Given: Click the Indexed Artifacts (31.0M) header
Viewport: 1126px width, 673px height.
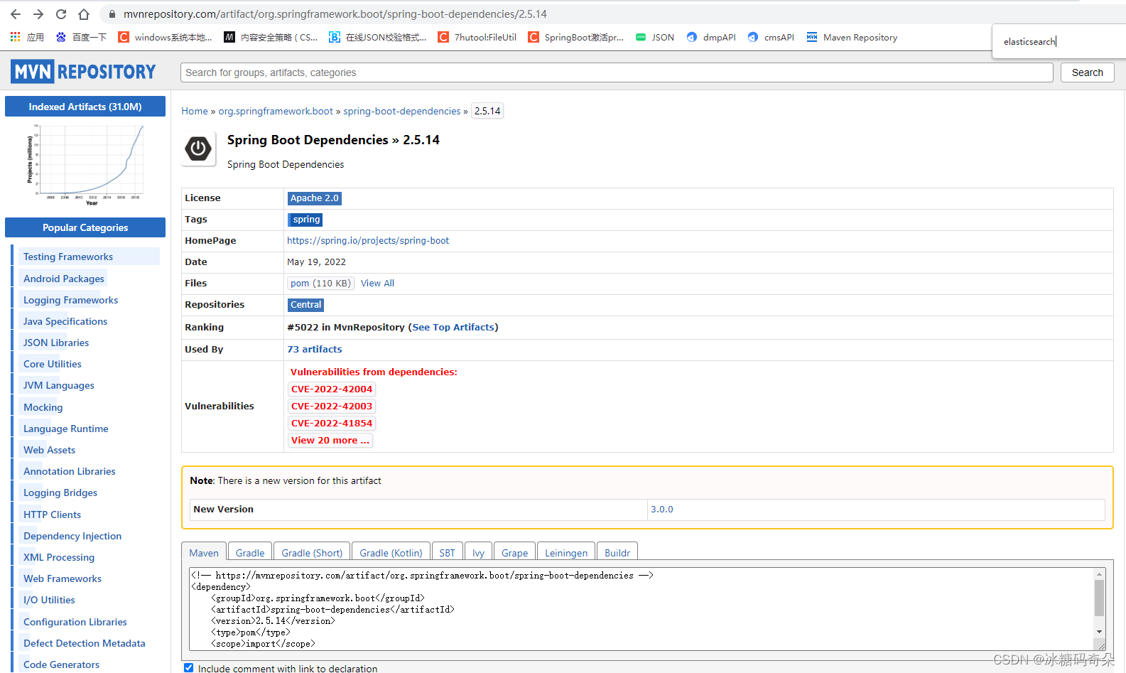Looking at the screenshot, I should [x=85, y=107].
